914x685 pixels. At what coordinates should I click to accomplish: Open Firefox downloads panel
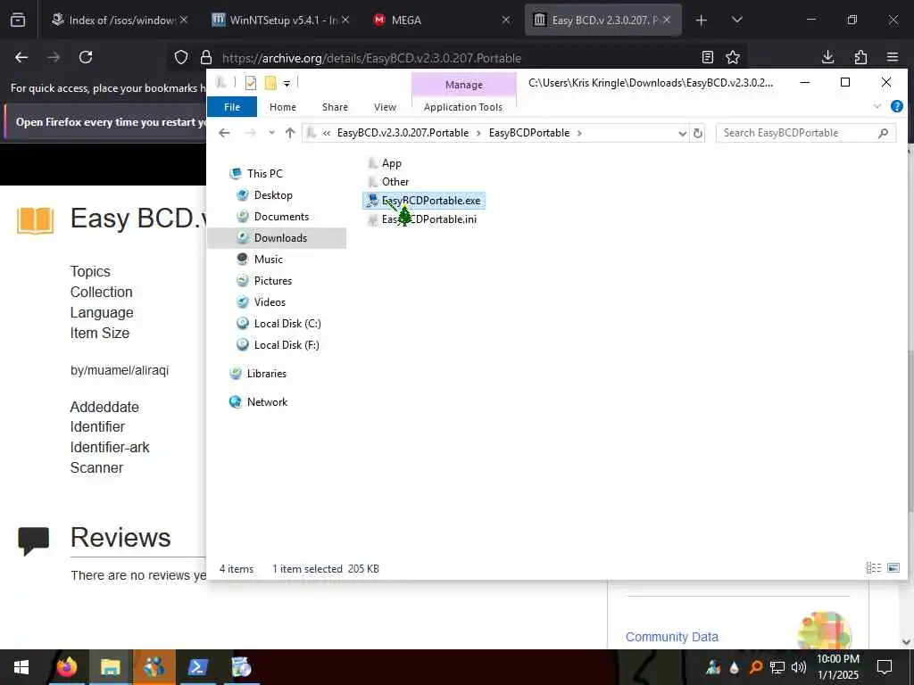click(827, 58)
